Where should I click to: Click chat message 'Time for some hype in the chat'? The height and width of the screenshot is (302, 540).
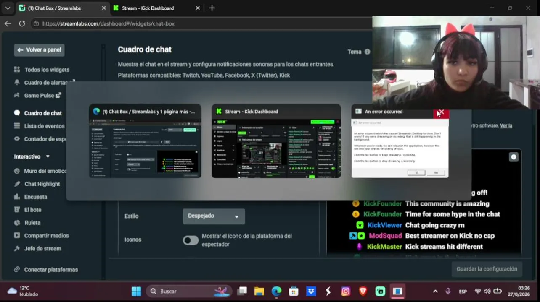click(x=453, y=214)
